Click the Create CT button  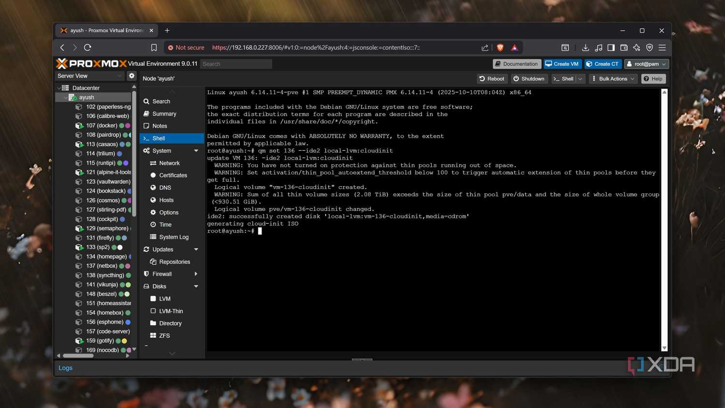(602, 64)
